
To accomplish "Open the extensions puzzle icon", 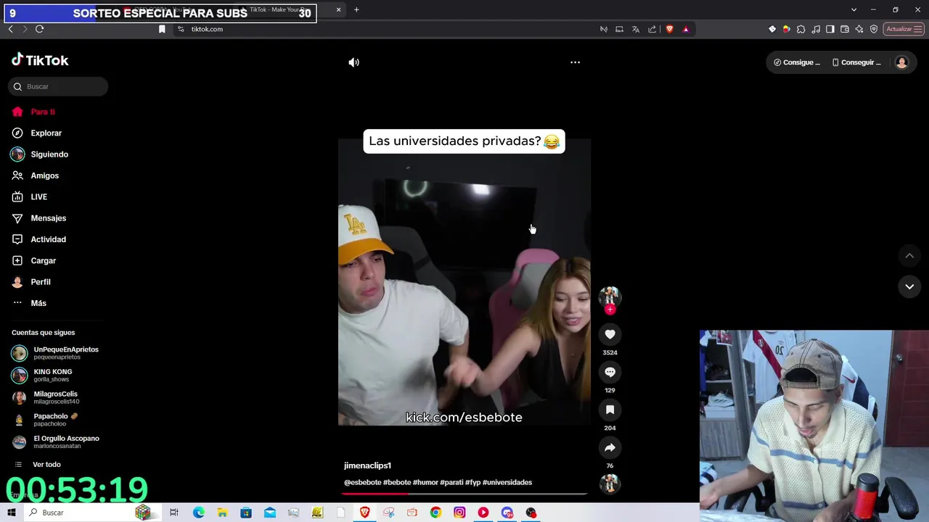I will coord(801,29).
